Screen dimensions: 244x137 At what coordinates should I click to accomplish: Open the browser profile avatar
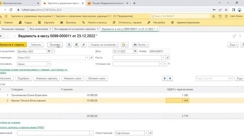[x=239, y=10]
